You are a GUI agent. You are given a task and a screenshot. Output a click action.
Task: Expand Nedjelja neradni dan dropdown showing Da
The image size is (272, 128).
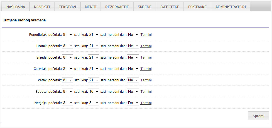click(133, 103)
